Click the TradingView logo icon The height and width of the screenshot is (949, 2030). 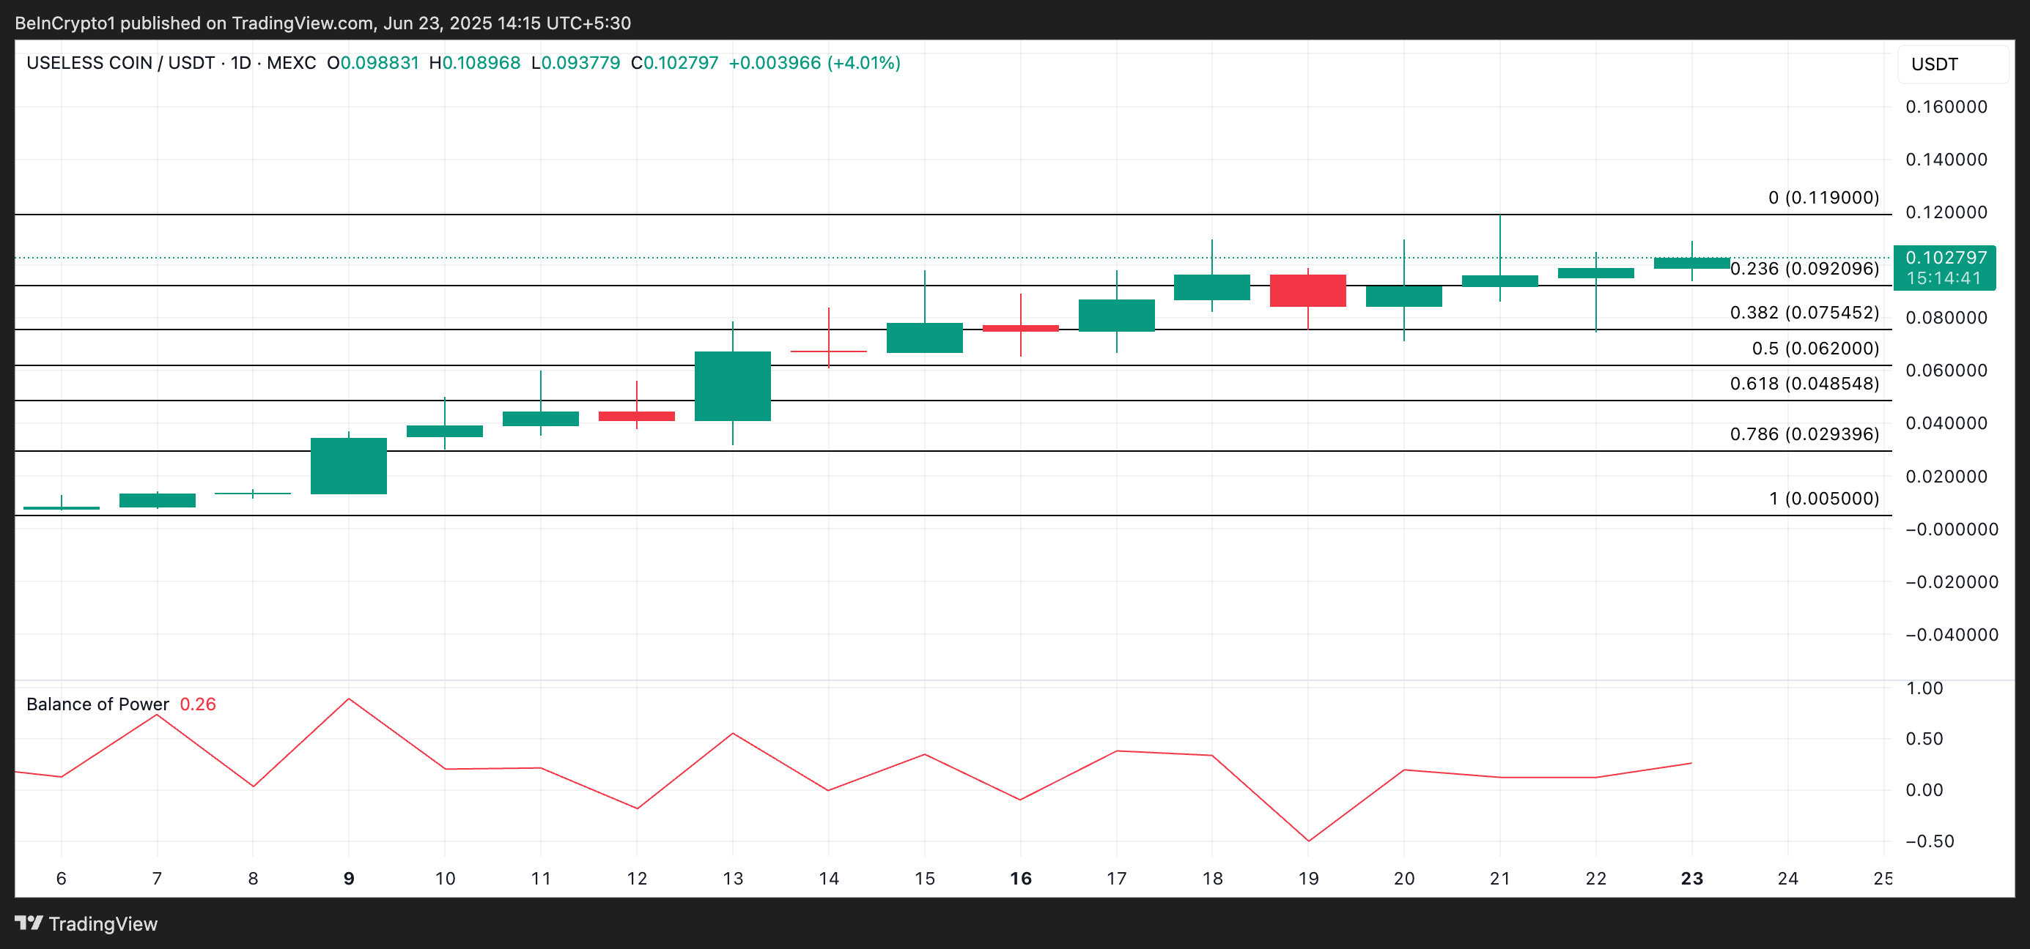pyautogui.click(x=29, y=923)
